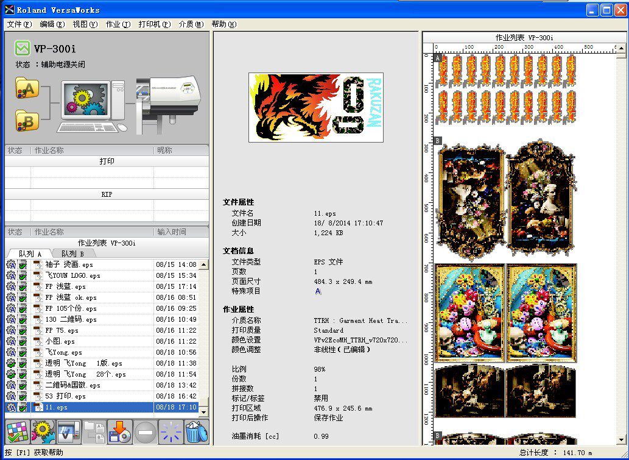This screenshot has height=460, width=629.
Task: Open the 作业(J) menu
Action: tap(118, 24)
